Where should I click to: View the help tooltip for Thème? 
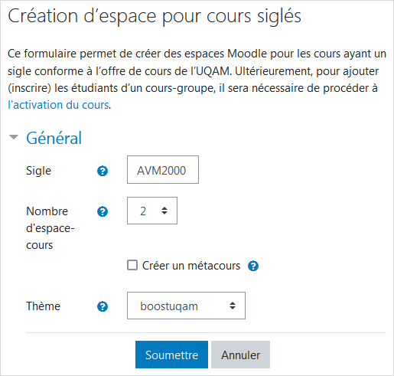(x=103, y=306)
